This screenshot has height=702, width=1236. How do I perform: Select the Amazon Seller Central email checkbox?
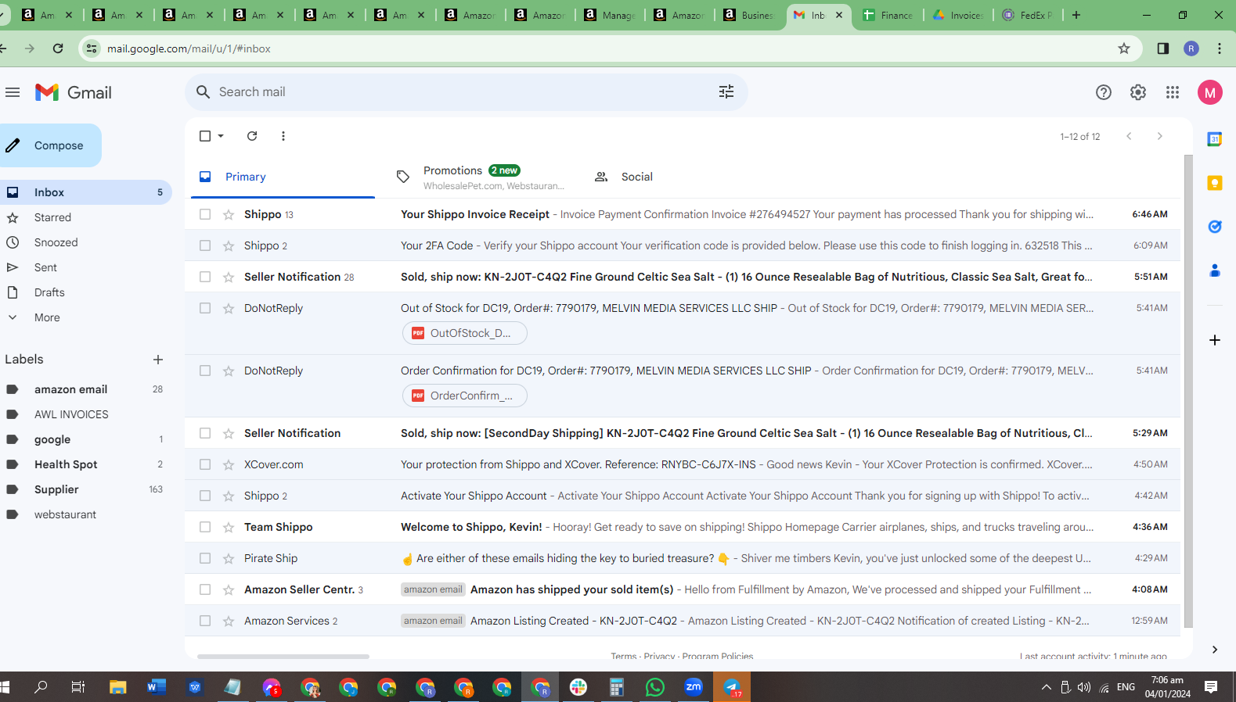tap(205, 589)
